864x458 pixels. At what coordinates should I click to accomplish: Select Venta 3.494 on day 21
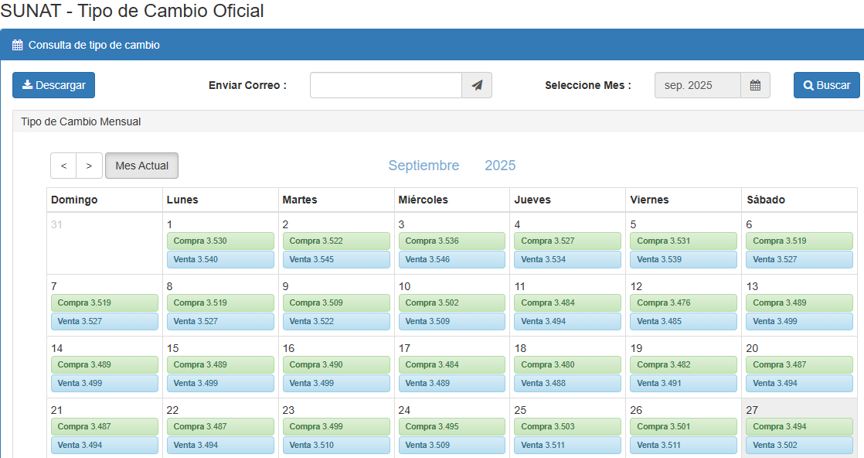[x=104, y=445]
